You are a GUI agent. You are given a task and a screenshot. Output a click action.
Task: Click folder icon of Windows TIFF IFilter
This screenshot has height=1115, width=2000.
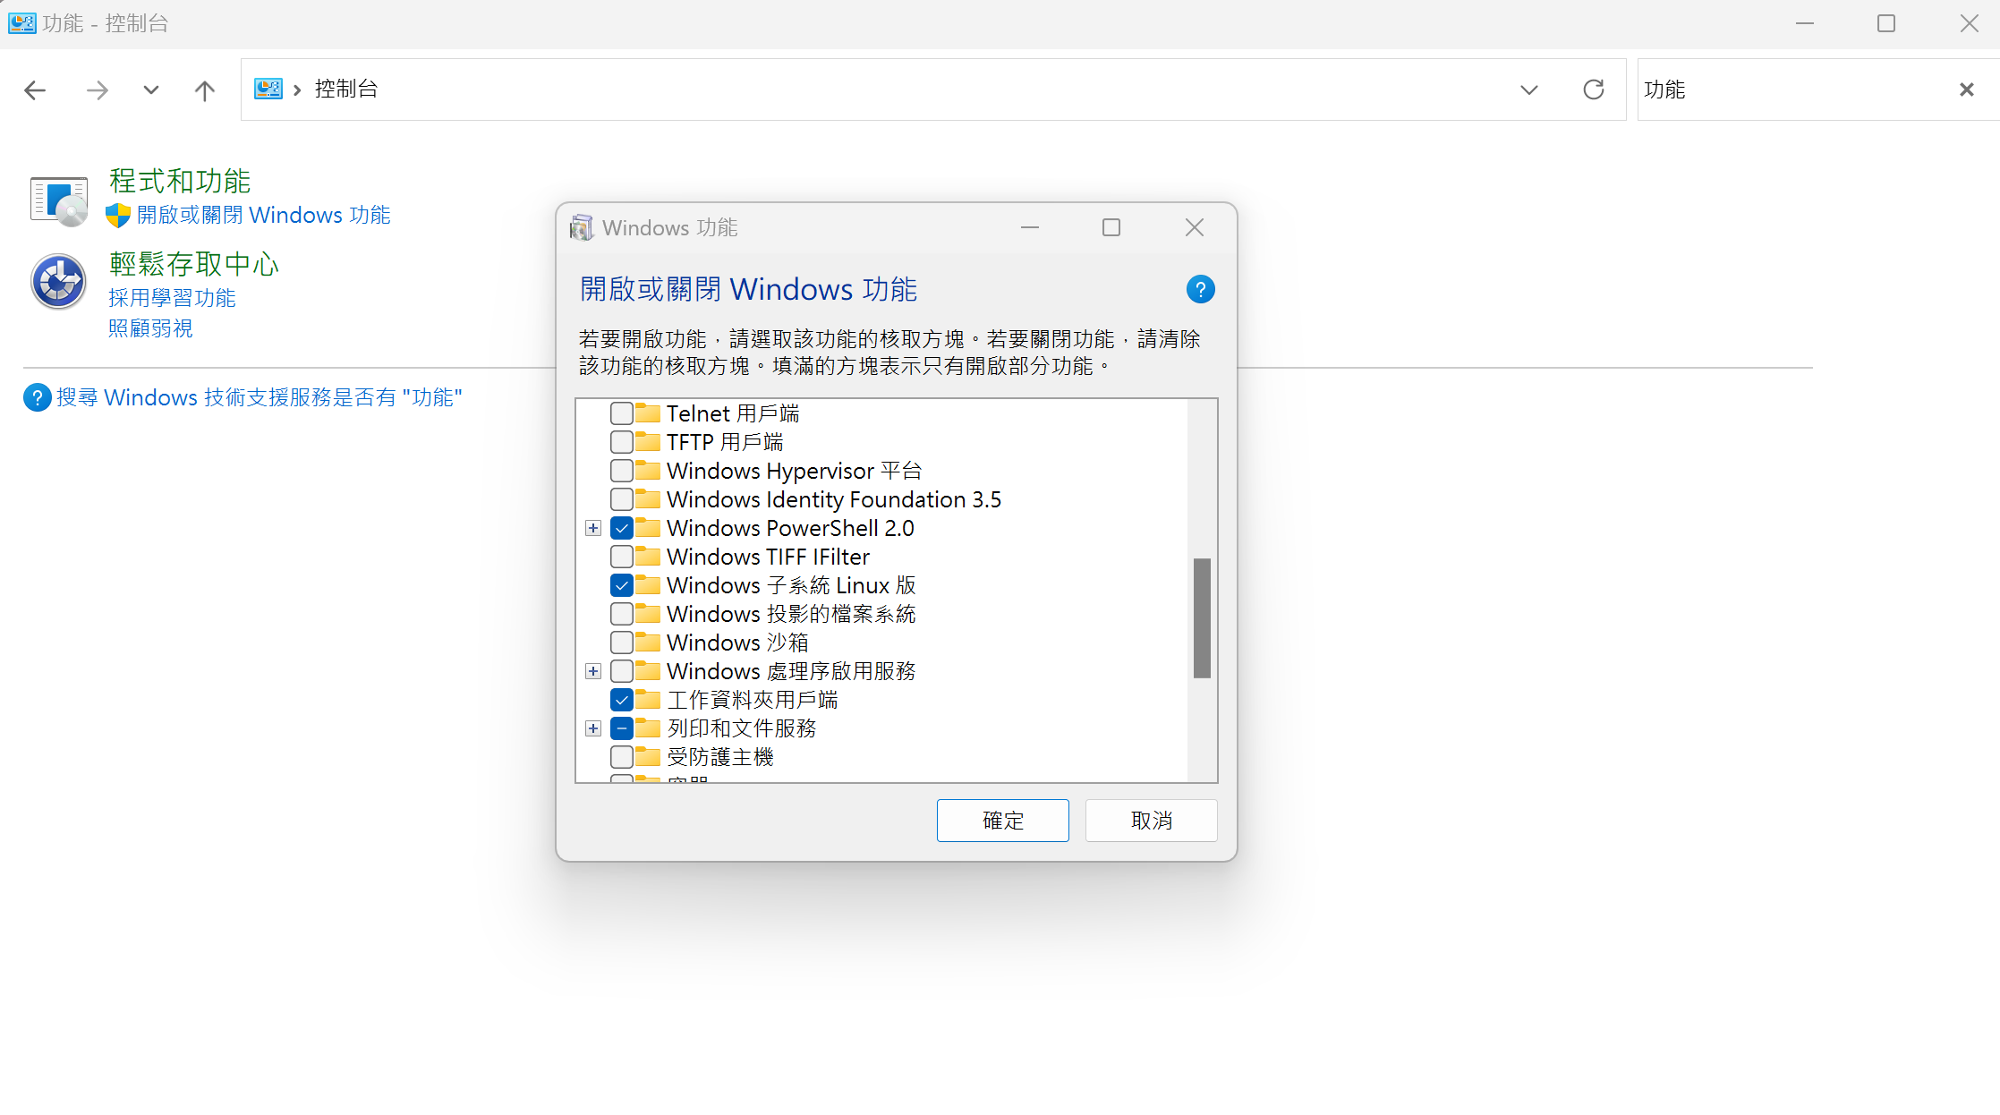(648, 557)
